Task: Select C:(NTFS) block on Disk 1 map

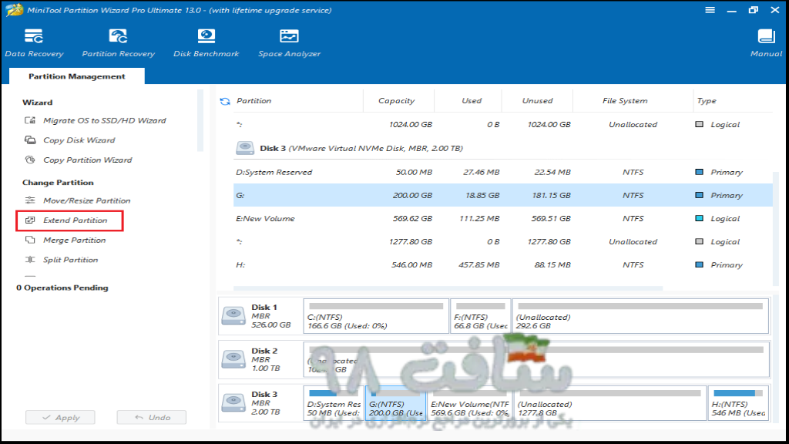Action: 376,316
